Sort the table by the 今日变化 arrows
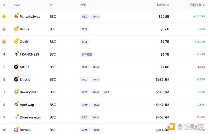Image resolution: width=208 pixels, height=134 pixels. (x=204, y=5)
